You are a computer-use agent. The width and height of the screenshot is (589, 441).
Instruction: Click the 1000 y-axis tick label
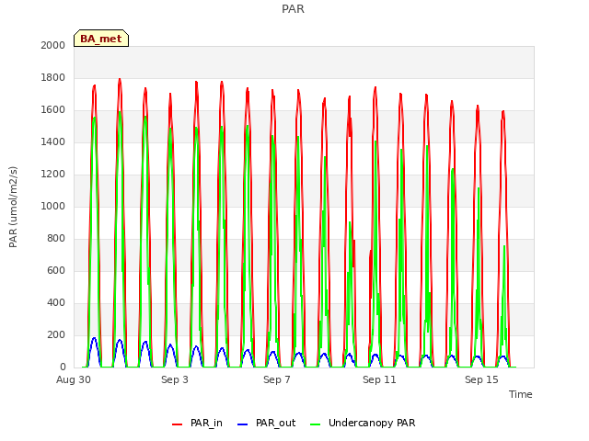coord(53,206)
